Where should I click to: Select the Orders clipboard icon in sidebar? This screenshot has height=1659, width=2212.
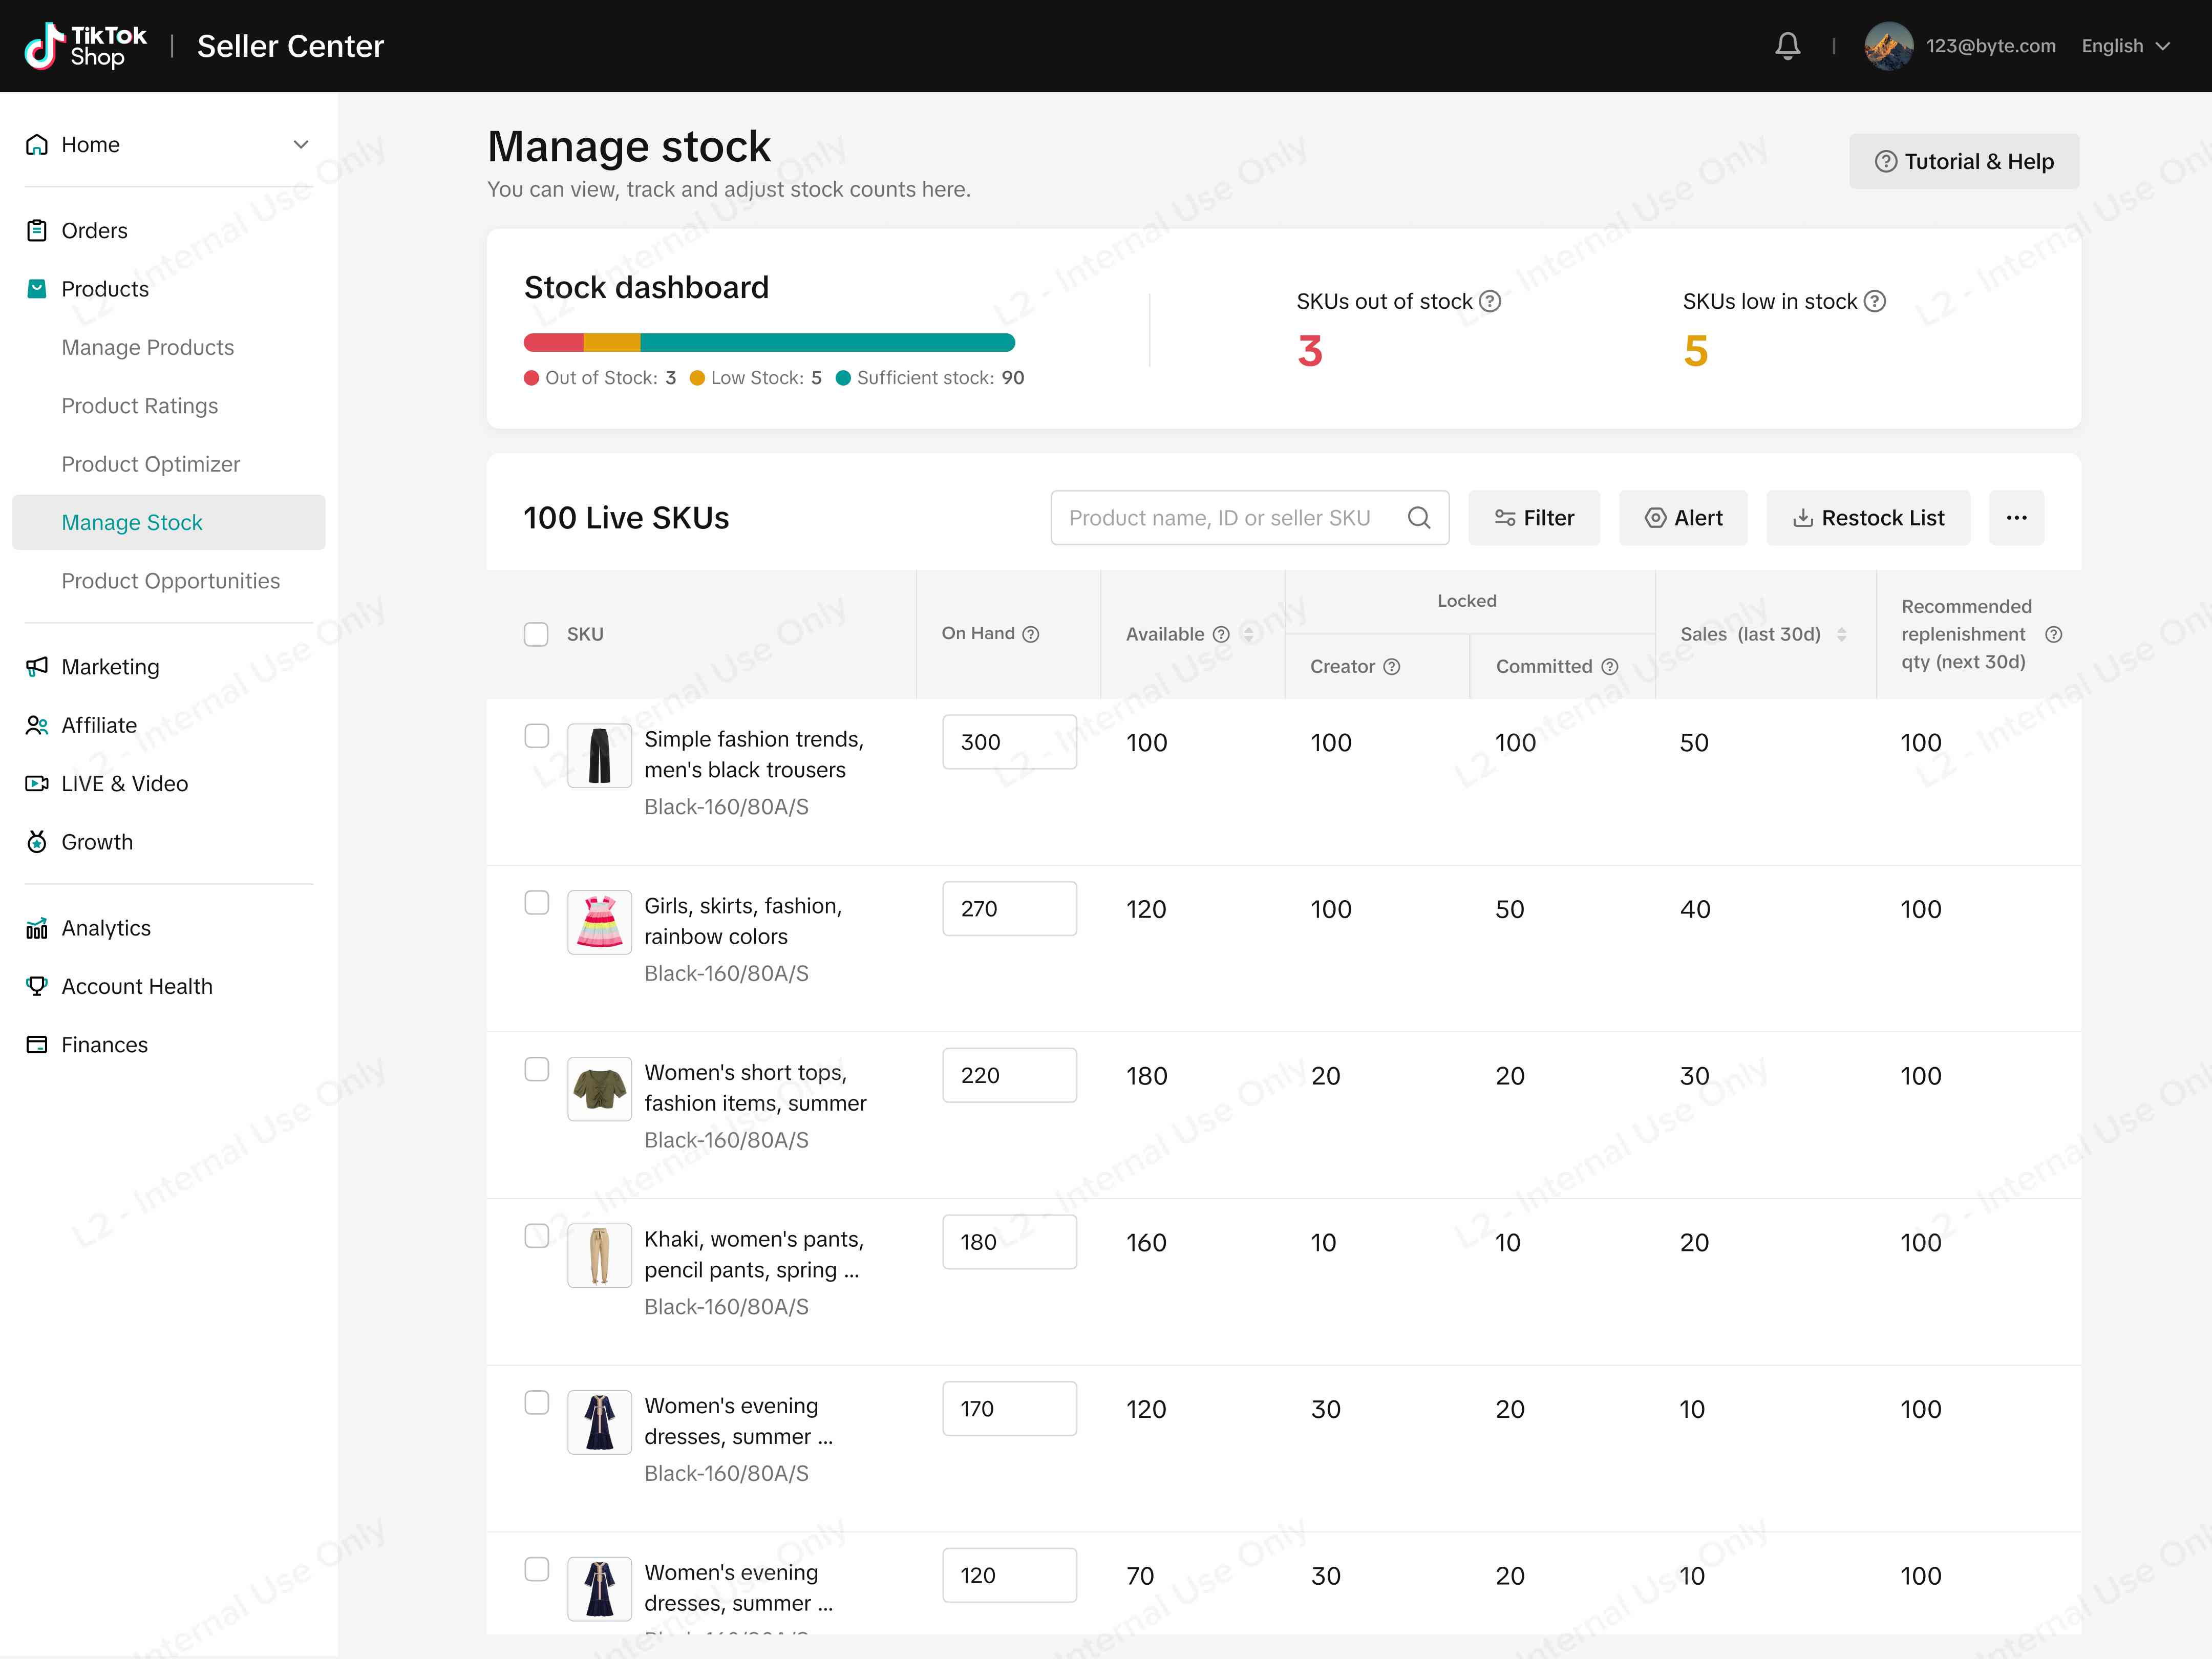click(x=36, y=230)
